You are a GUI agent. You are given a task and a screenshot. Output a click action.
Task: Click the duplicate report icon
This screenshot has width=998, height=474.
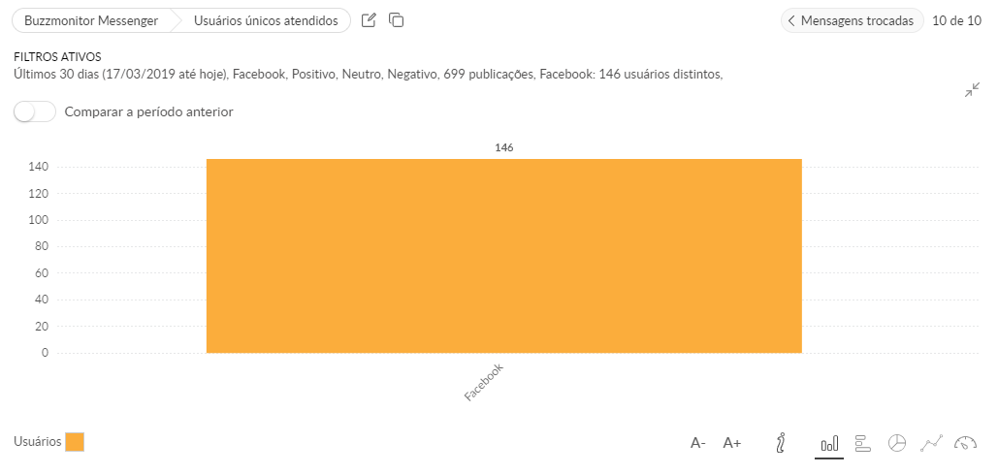396,20
